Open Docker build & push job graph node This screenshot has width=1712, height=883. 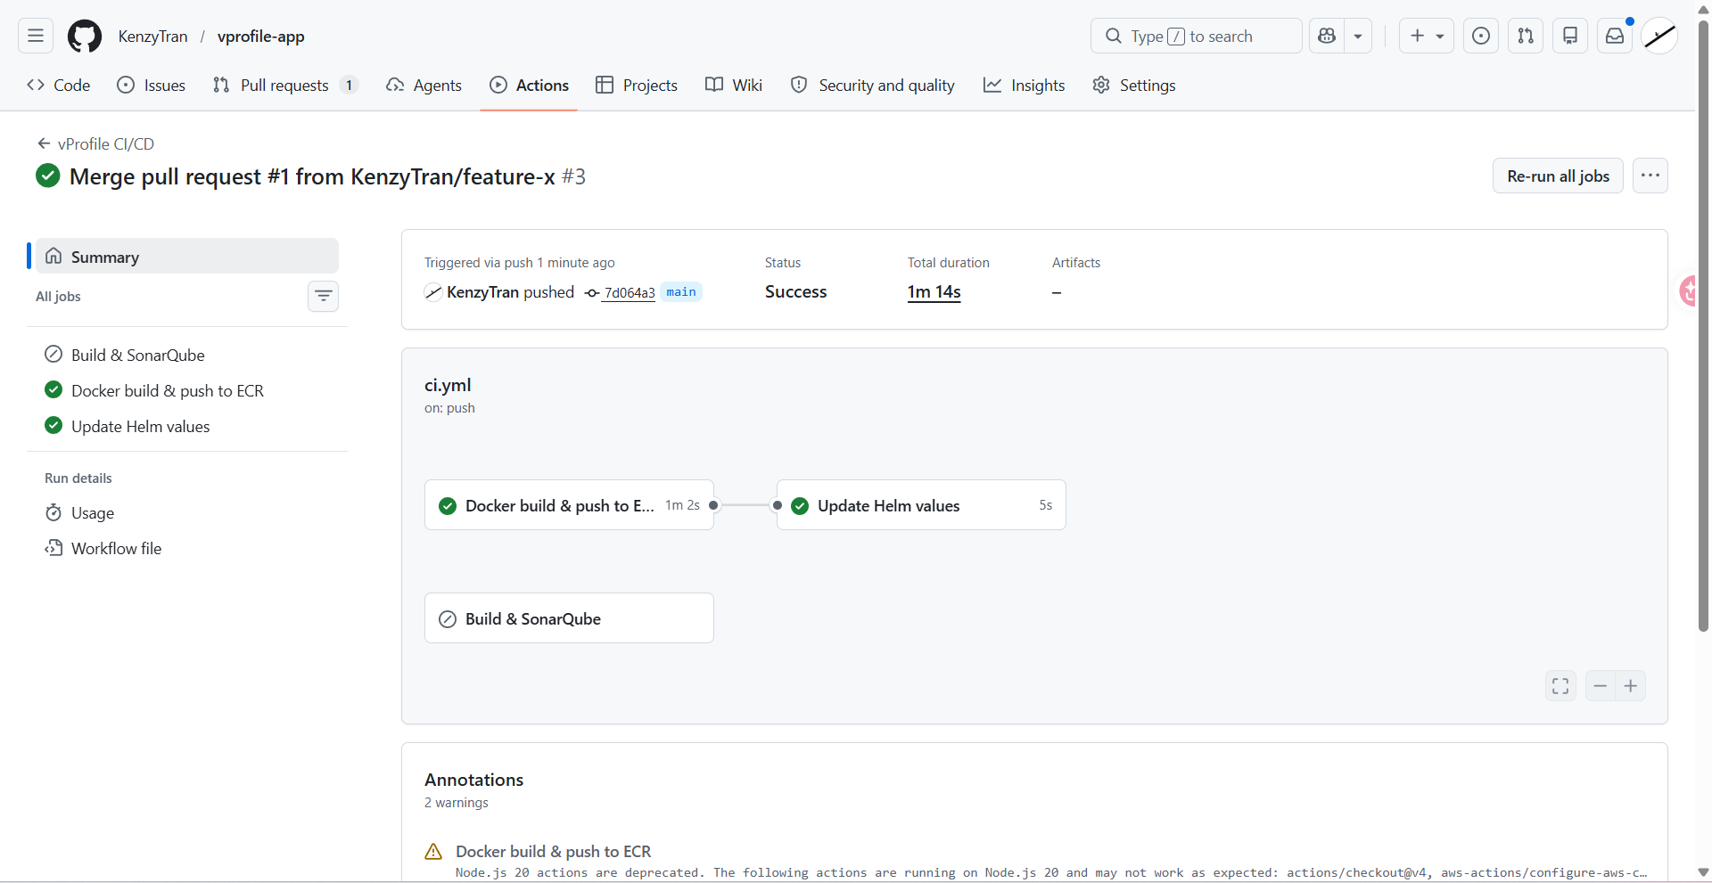pos(569,505)
